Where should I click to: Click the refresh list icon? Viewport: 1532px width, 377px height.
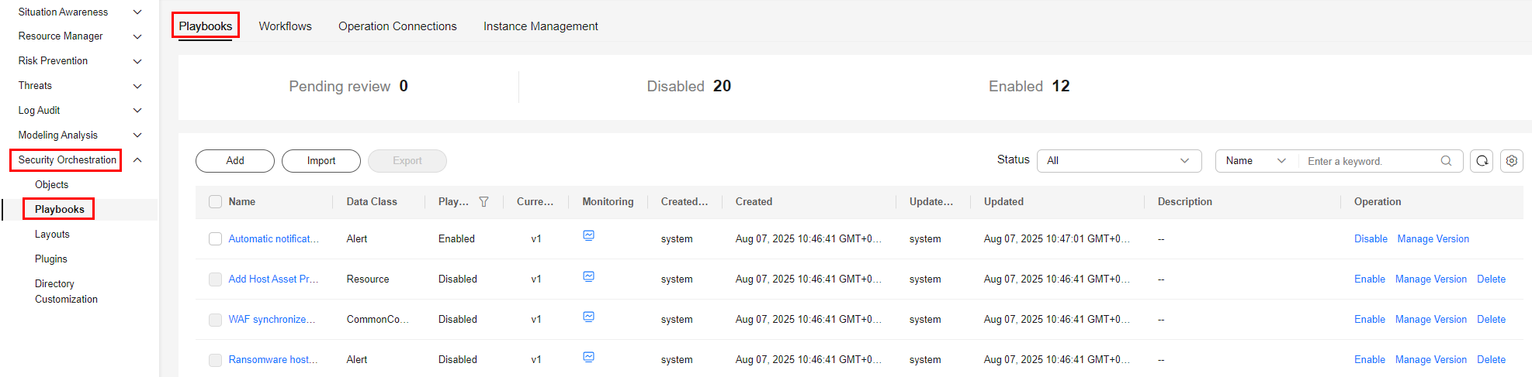click(1482, 161)
